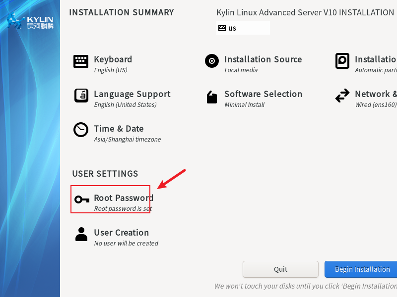Click the Network arrows icon

pyautogui.click(x=342, y=96)
